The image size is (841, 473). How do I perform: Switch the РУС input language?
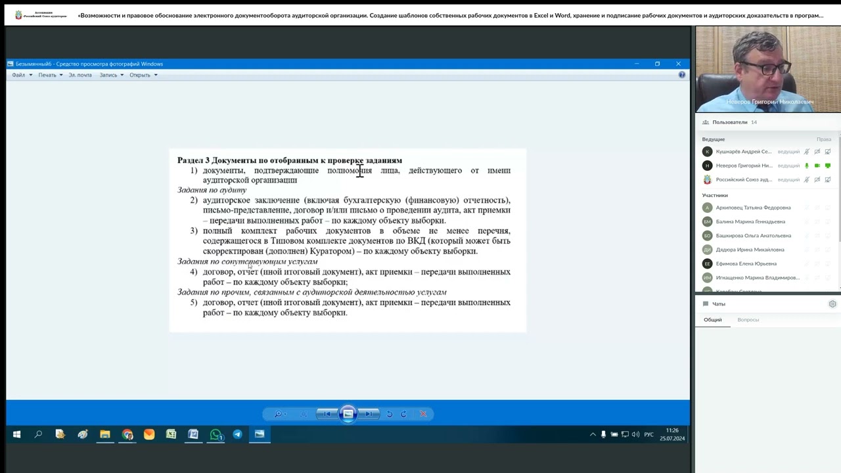click(648, 434)
